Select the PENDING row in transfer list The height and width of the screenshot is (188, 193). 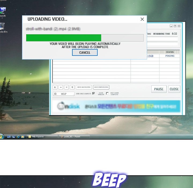tap(170, 56)
